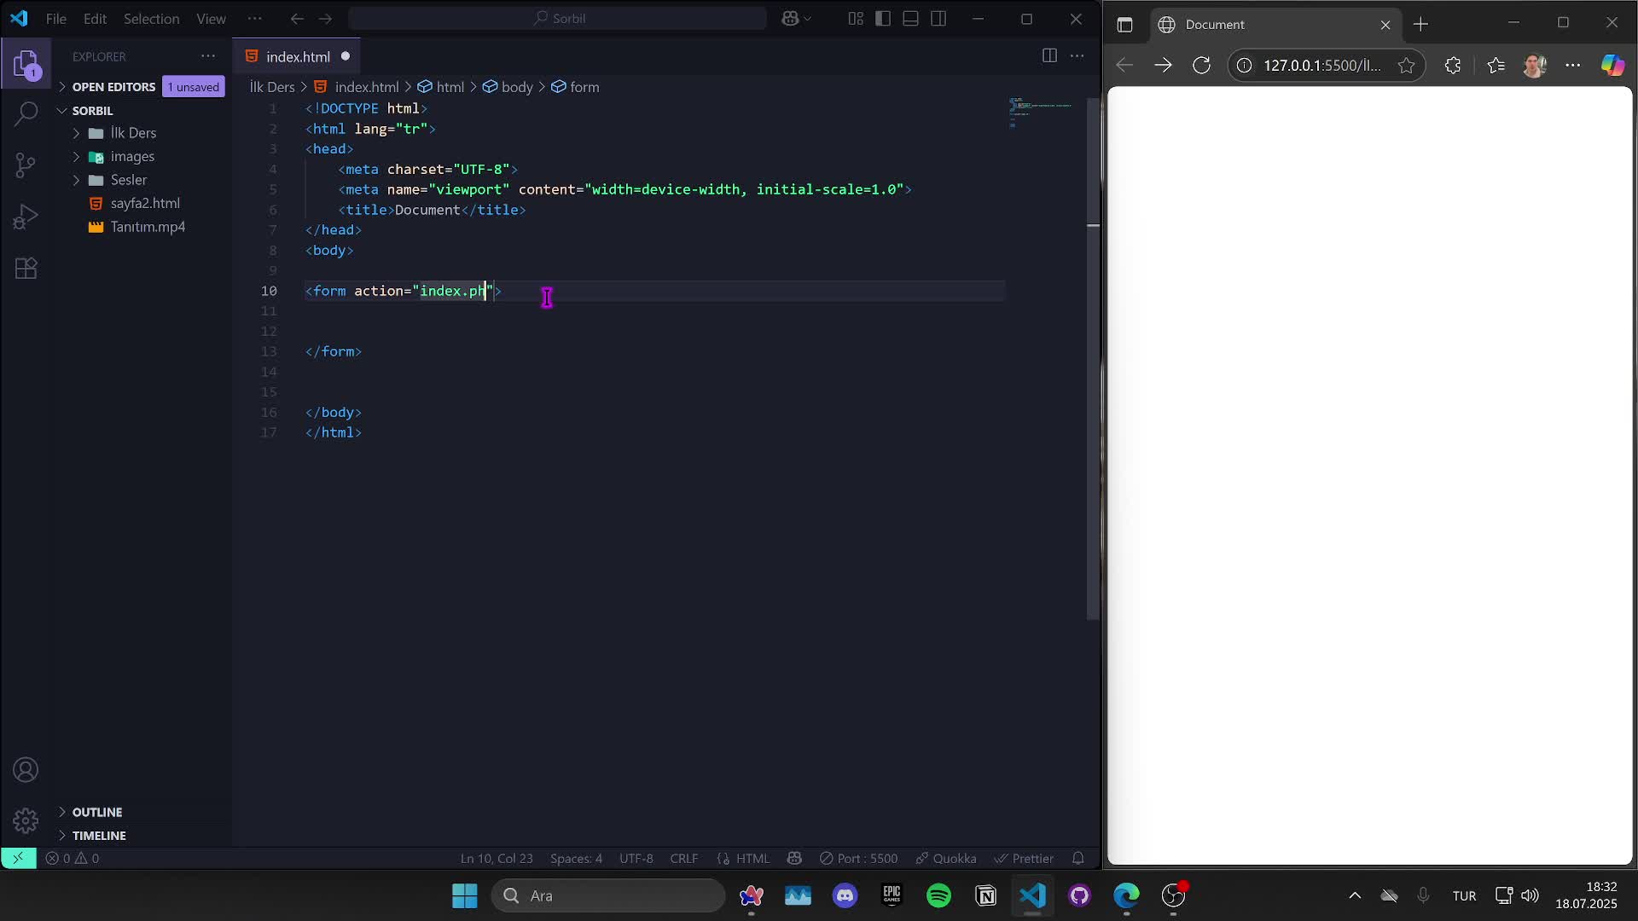Open the Search view in activity bar
Screen dimensions: 1638x921
26,113
